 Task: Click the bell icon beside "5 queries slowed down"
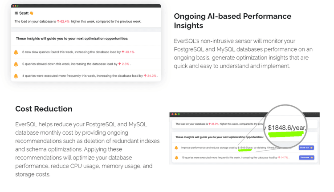16,64
